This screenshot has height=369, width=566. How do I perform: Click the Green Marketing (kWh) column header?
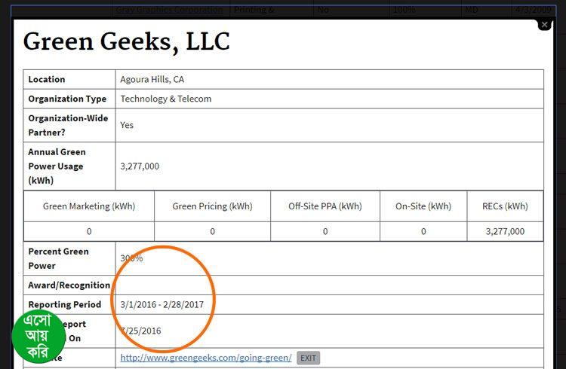[89, 206]
